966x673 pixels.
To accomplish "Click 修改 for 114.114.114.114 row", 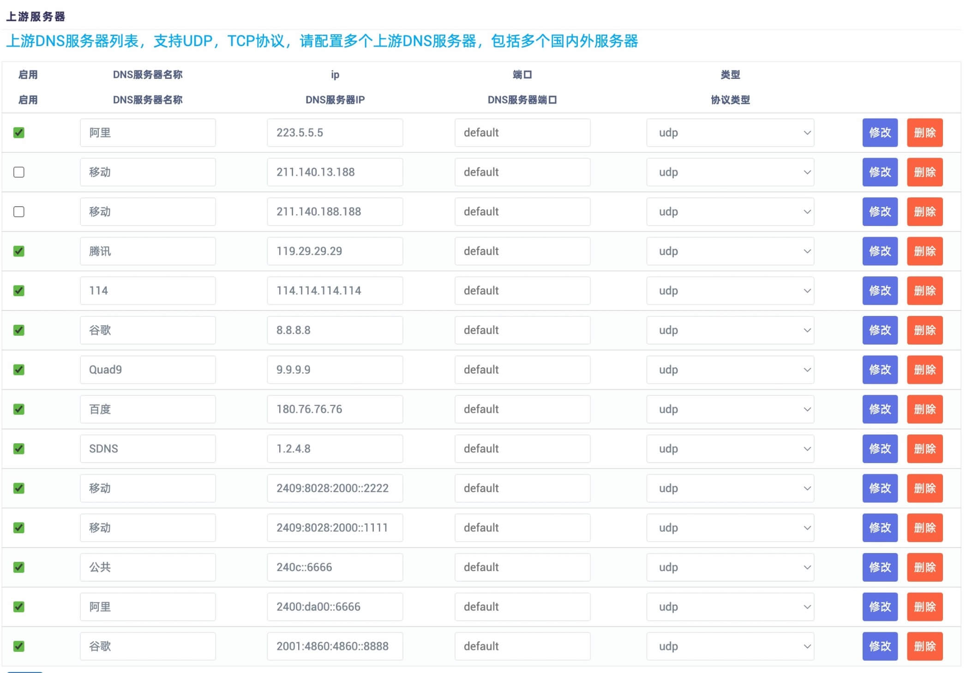I will tap(879, 291).
